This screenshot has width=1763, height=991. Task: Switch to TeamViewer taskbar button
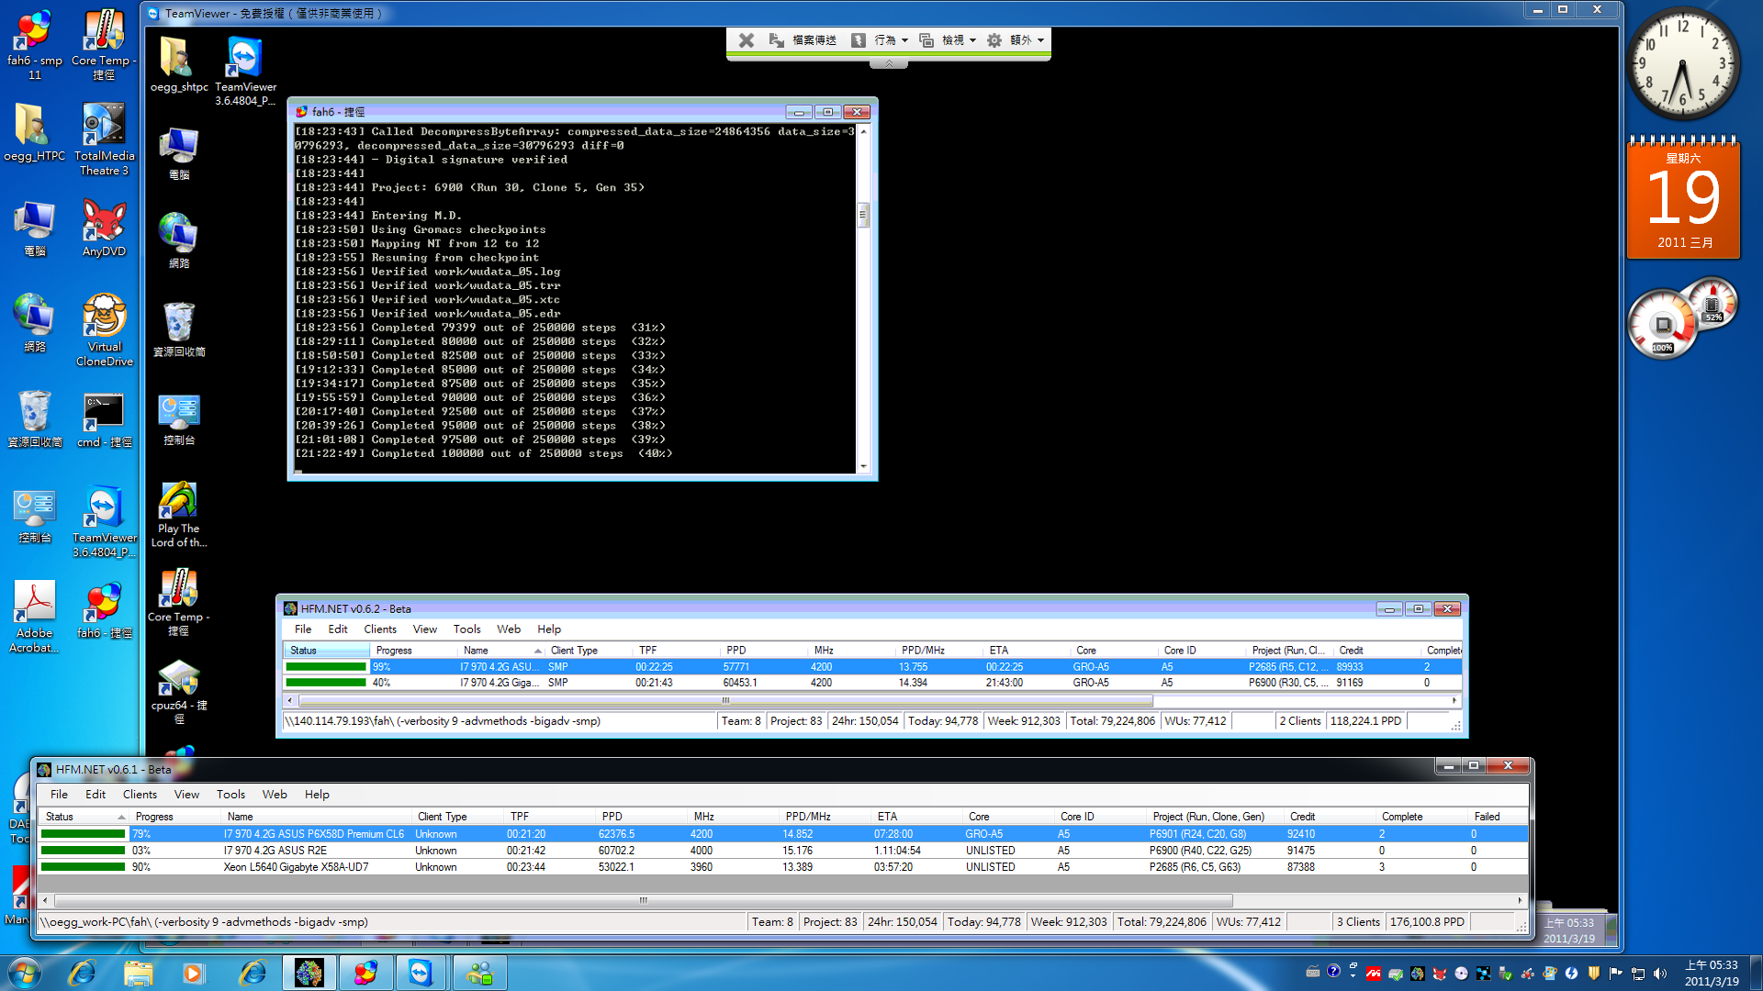[421, 973]
